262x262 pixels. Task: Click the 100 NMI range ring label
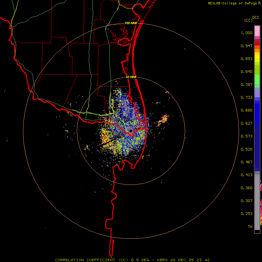pos(131,23)
